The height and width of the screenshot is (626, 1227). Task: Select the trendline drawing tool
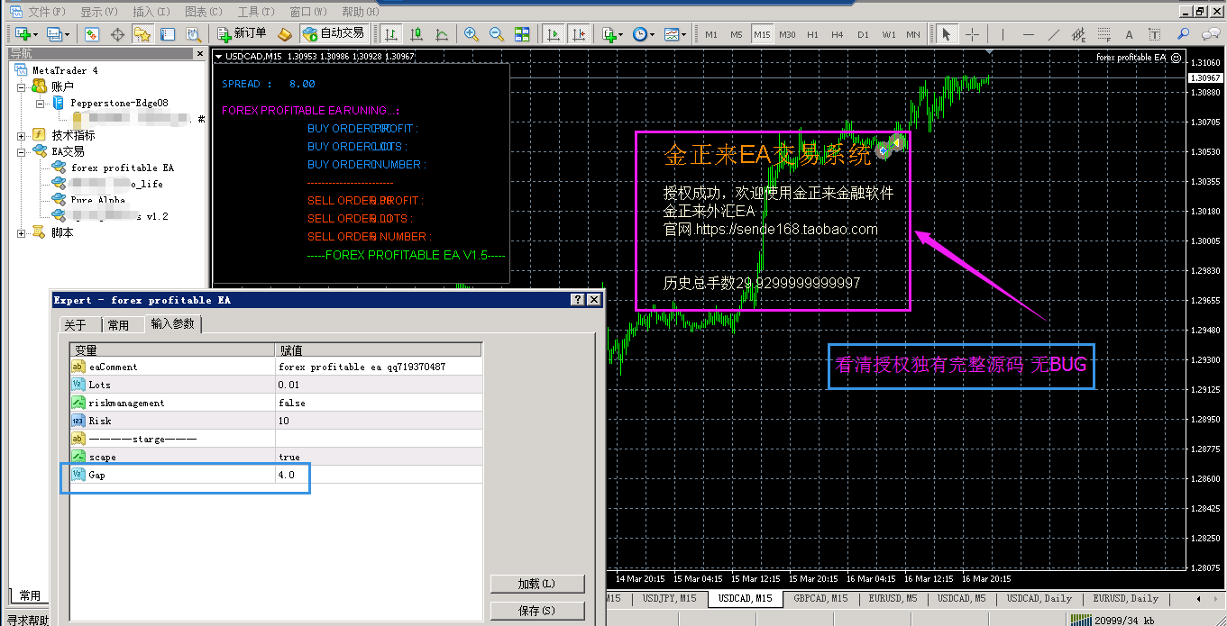pos(1054,34)
